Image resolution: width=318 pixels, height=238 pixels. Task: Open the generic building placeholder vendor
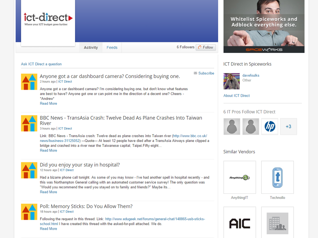point(277,223)
